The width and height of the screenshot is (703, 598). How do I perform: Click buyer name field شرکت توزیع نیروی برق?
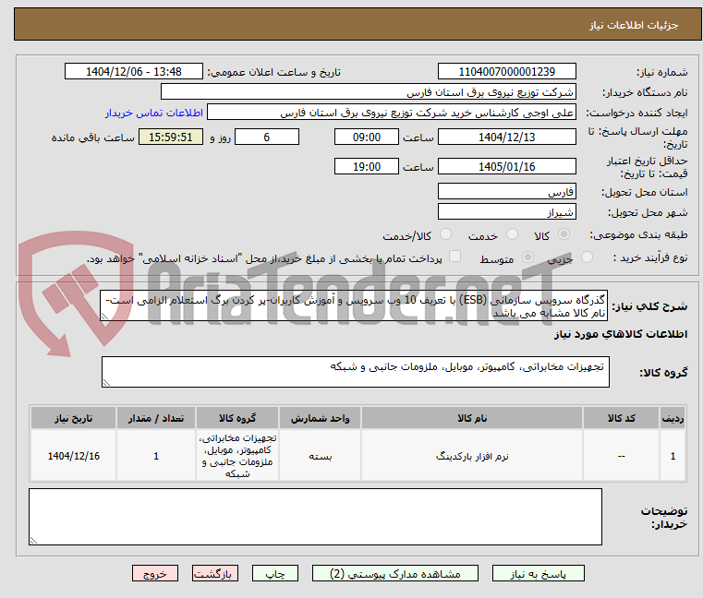[x=368, y=92]
